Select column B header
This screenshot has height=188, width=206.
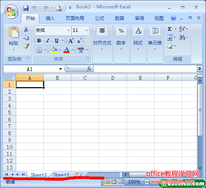pos(57,78)
